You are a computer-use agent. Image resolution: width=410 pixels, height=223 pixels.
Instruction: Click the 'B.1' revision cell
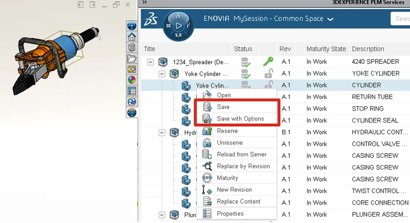(286, 132)
